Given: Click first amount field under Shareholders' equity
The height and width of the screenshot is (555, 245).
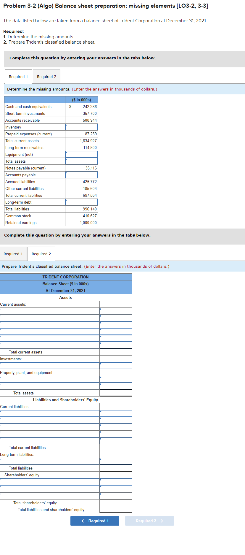Looking at the screenshot, I should (116, 482).
